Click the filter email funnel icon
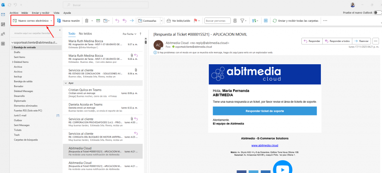Image resolution: width=382 pixels, height=173 pixels. coord(242,21)
